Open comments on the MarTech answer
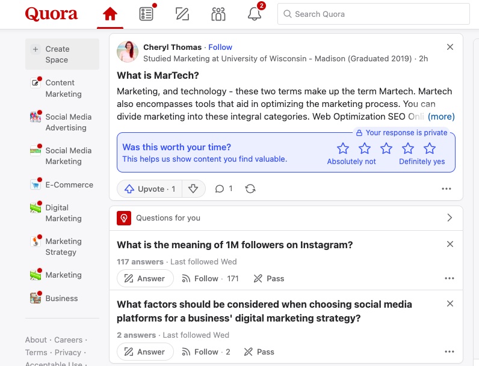The height and width of the screenshot is (366, 479). point(224,189)
